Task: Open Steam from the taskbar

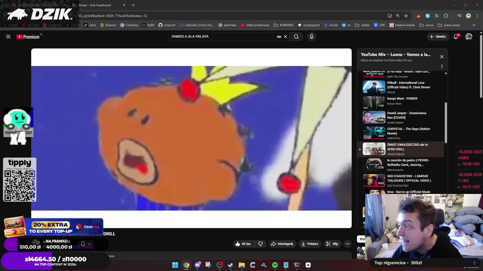Action: 231,265
